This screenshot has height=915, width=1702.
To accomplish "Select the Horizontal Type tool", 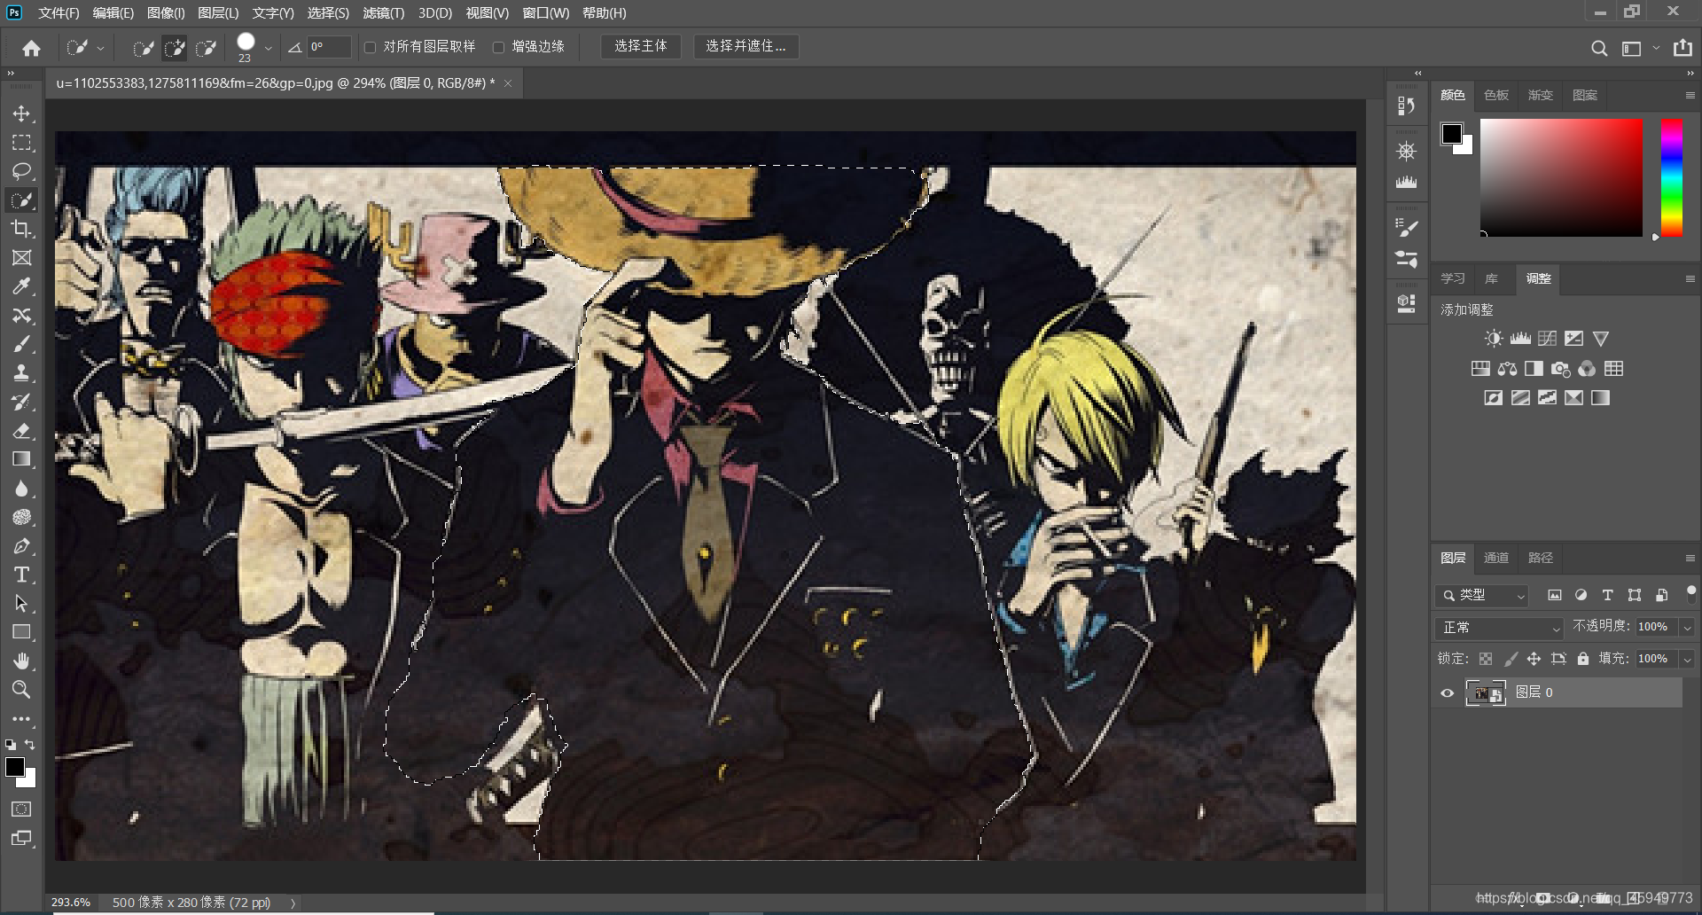I will 21,575.
